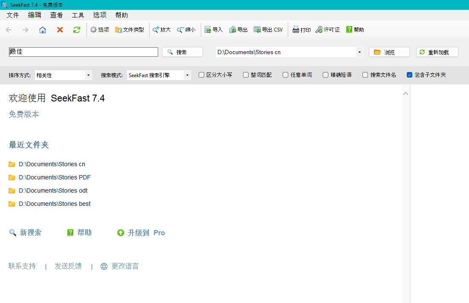Viewport: 469px width, 303px height.
Task: Enable the 整词匹配 checkbox
Action: coord(246,75)
